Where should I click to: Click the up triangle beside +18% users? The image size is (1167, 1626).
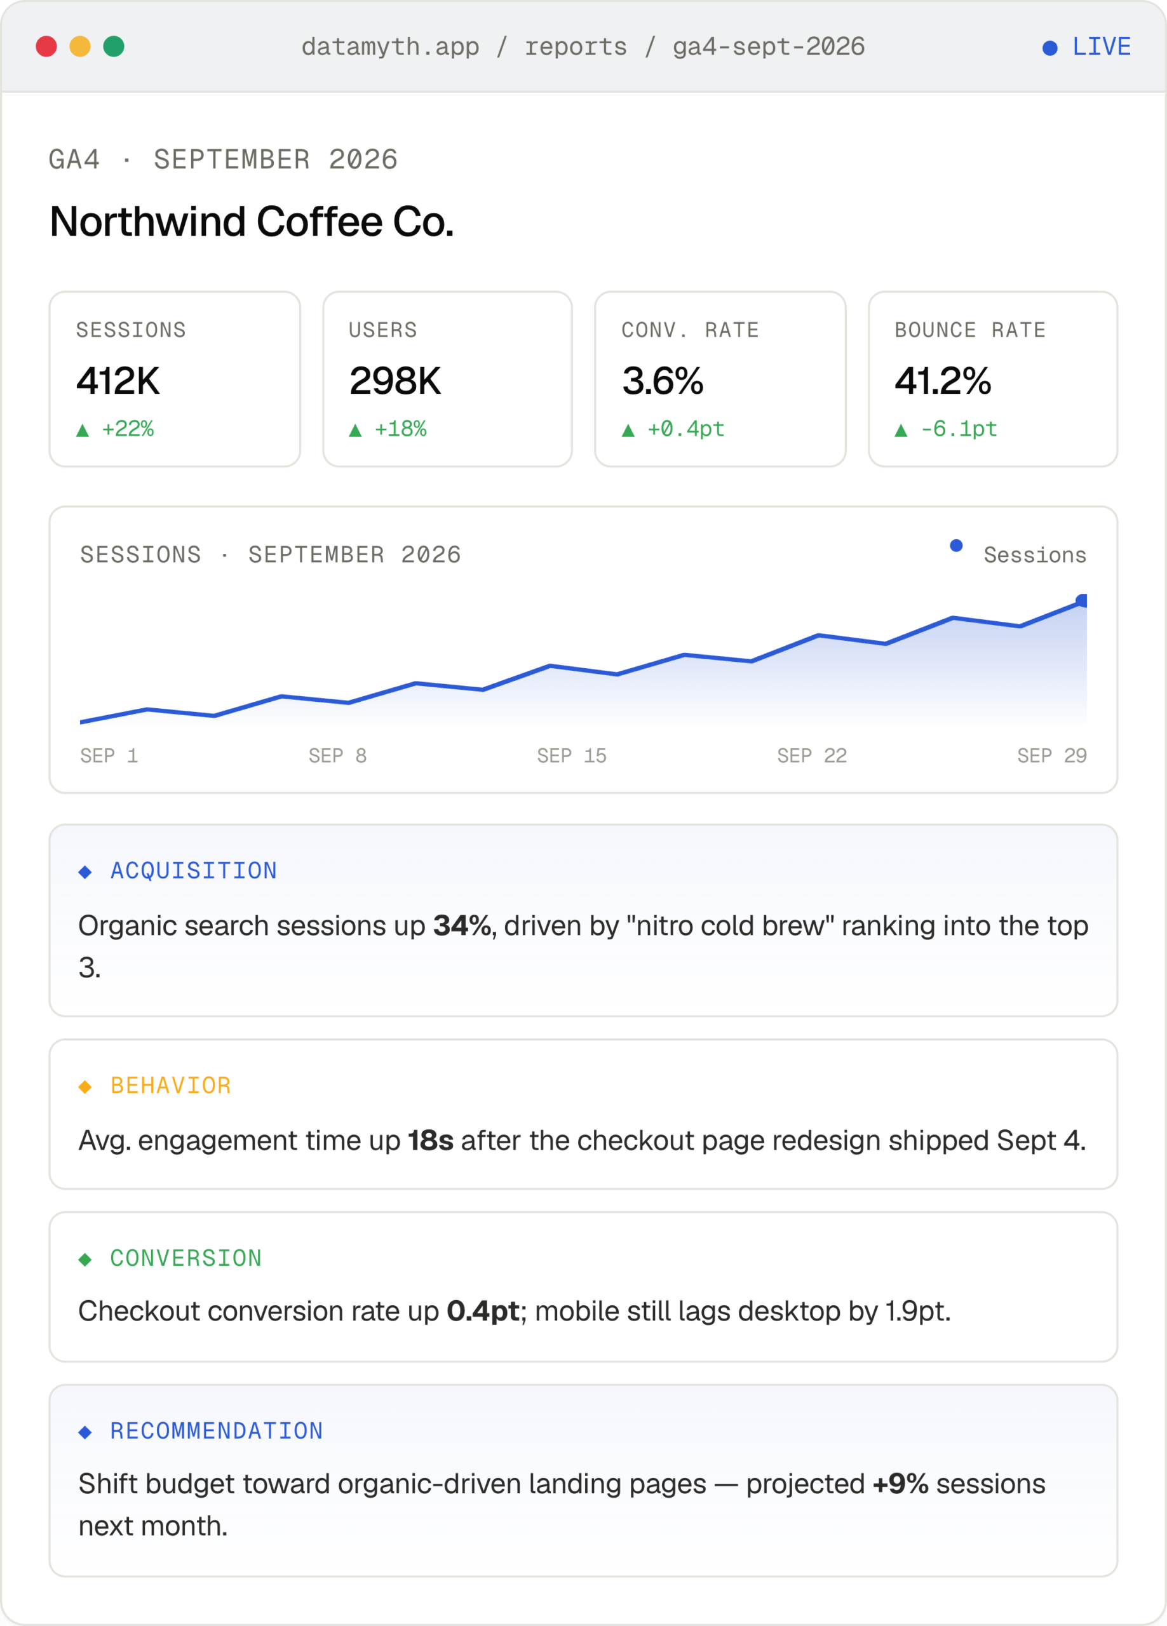point(355,430)
